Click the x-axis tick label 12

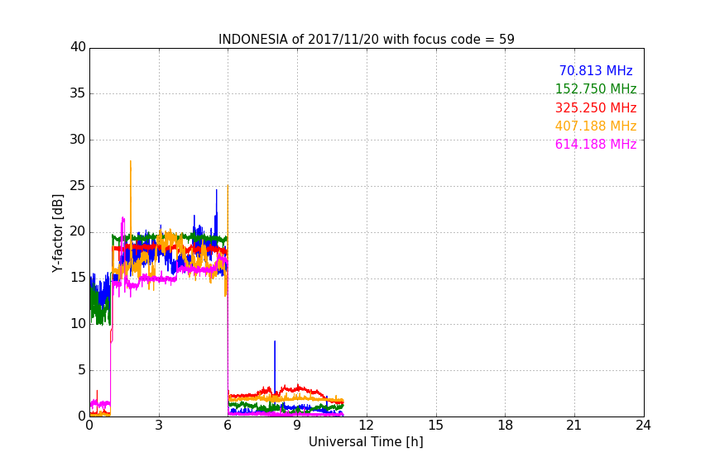pos(367,426)
